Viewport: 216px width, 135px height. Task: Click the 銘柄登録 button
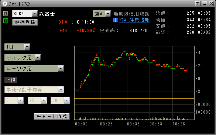(25, 22)
